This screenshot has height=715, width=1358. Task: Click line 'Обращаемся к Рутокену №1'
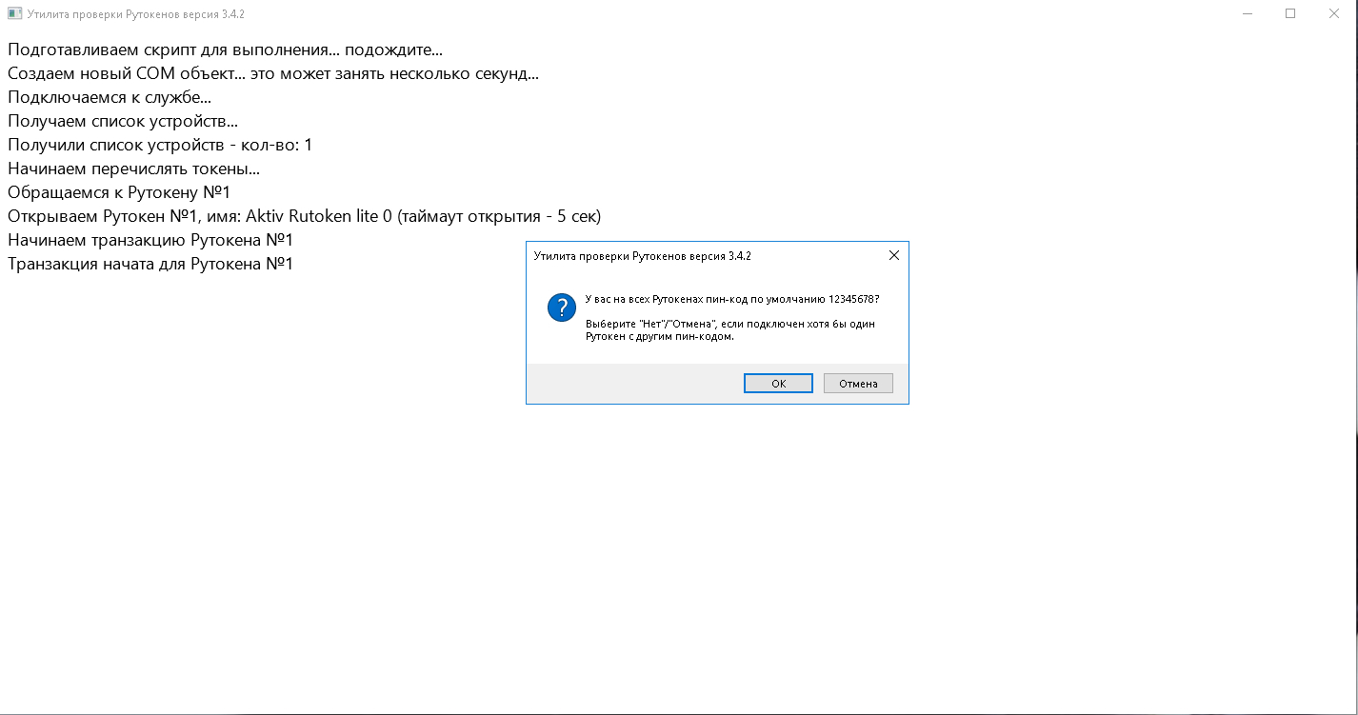coord(119,192)
